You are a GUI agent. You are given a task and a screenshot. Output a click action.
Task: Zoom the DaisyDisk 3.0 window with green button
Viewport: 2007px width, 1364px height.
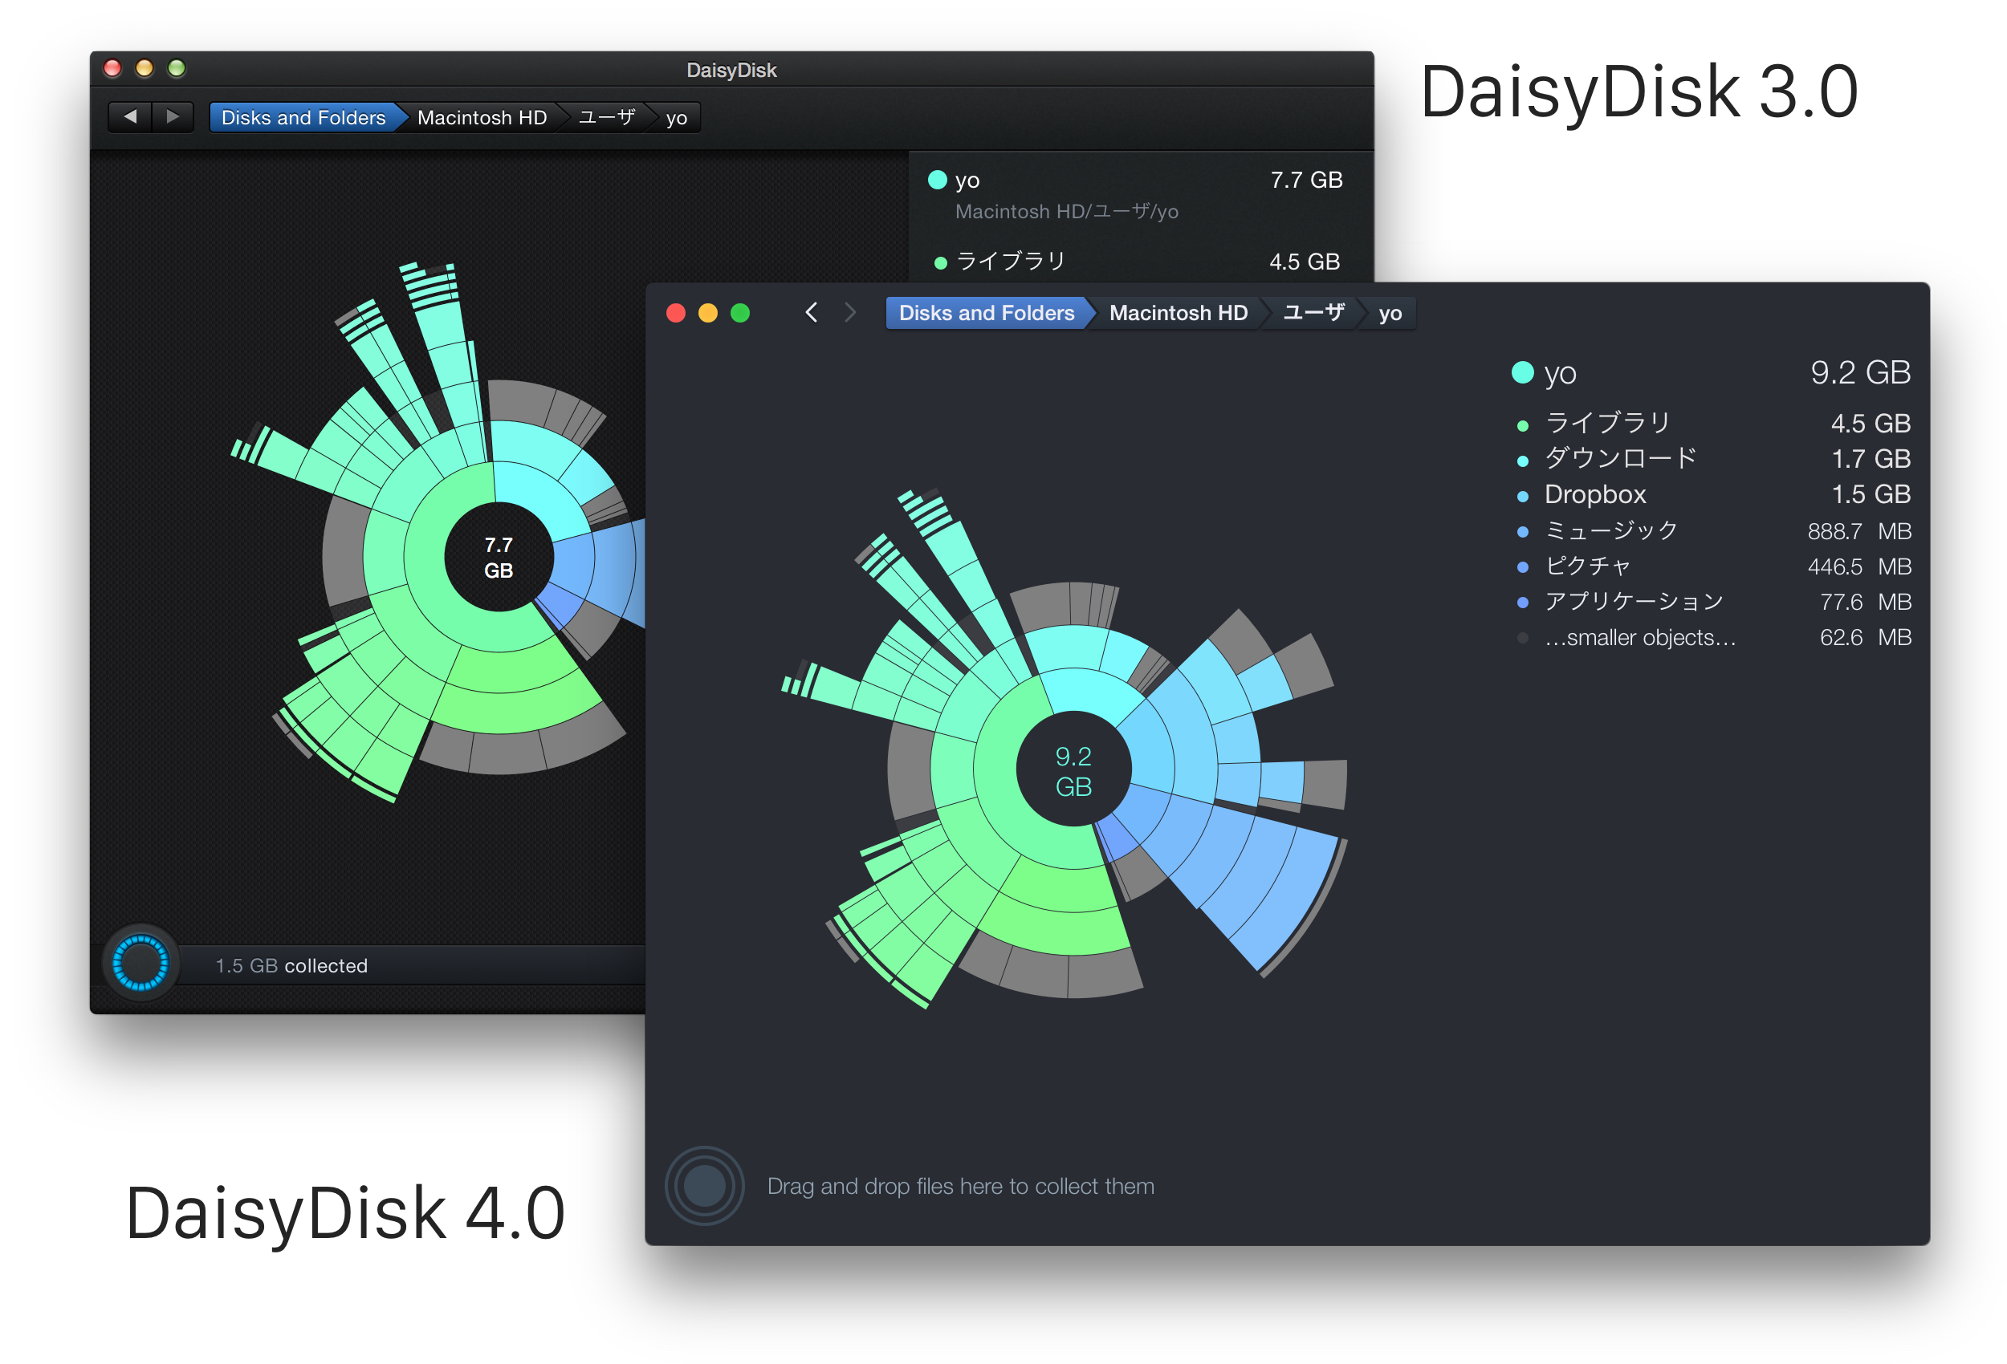point(176,68)
